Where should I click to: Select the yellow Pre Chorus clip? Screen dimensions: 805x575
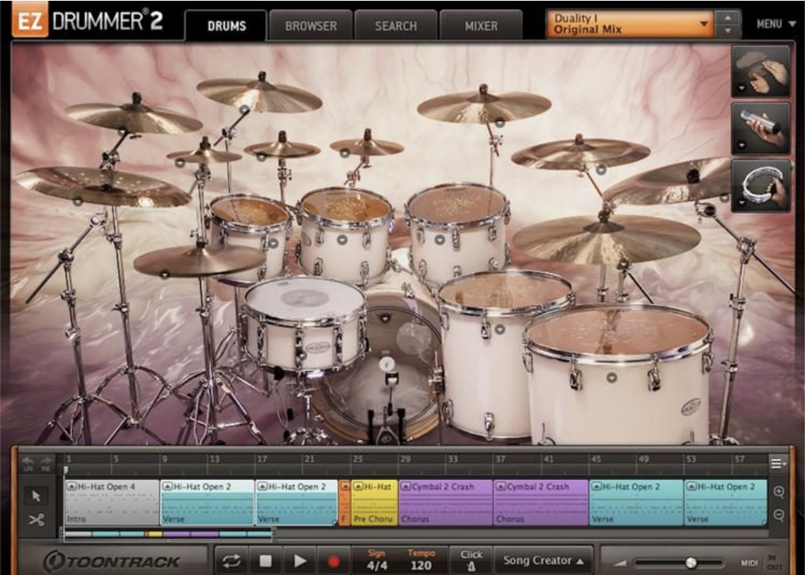374,503
